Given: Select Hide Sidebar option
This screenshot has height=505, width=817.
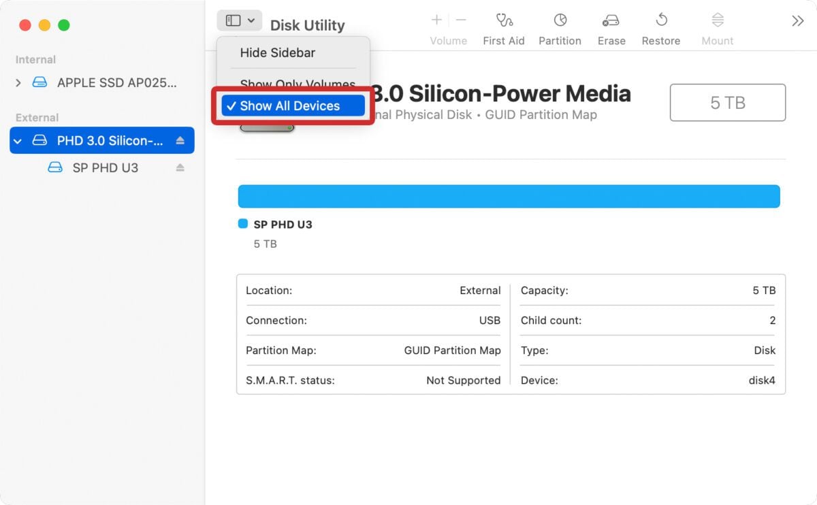Looking at the screenshot, I should pyautogui.click(x=276, y=52).
